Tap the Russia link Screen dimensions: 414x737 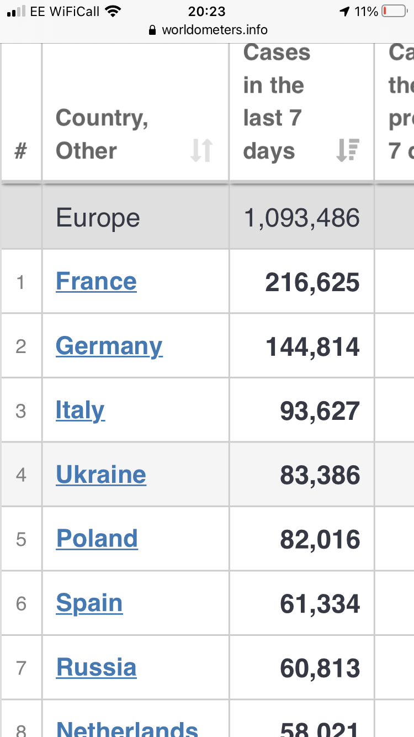click(x=97, y=667)
